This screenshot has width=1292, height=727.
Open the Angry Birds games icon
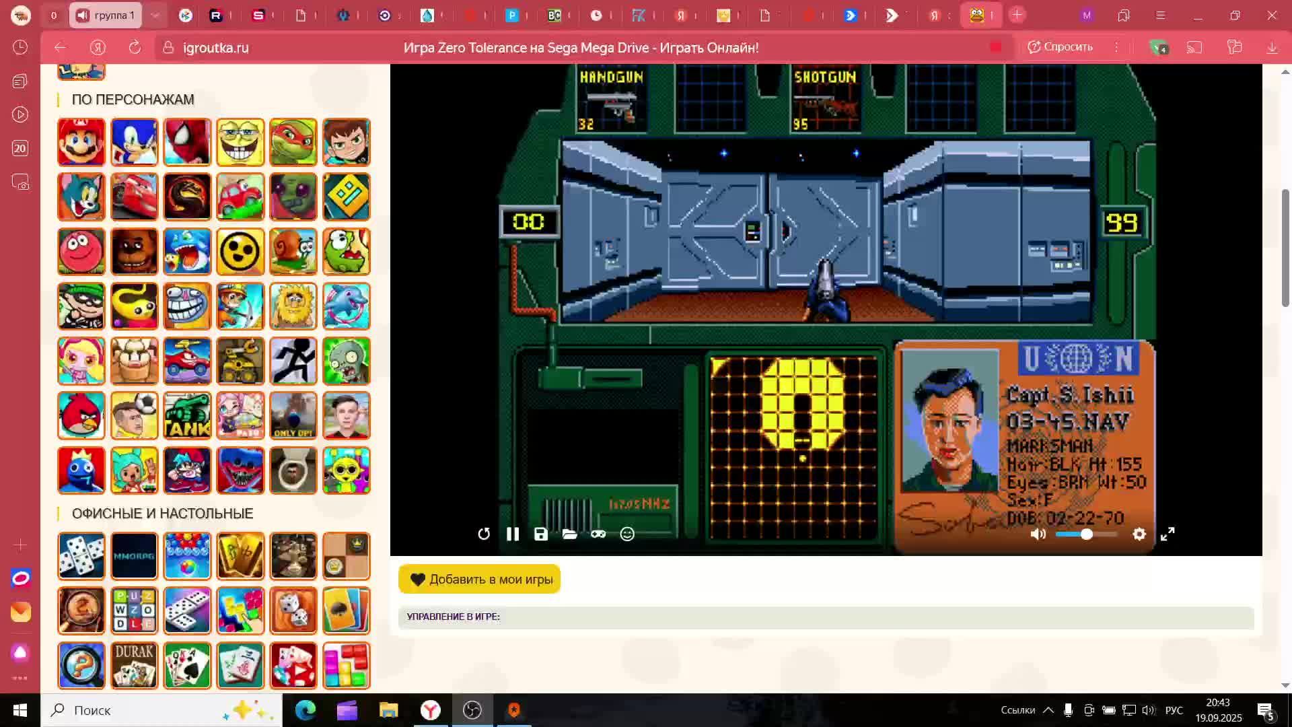click(81, 415)
